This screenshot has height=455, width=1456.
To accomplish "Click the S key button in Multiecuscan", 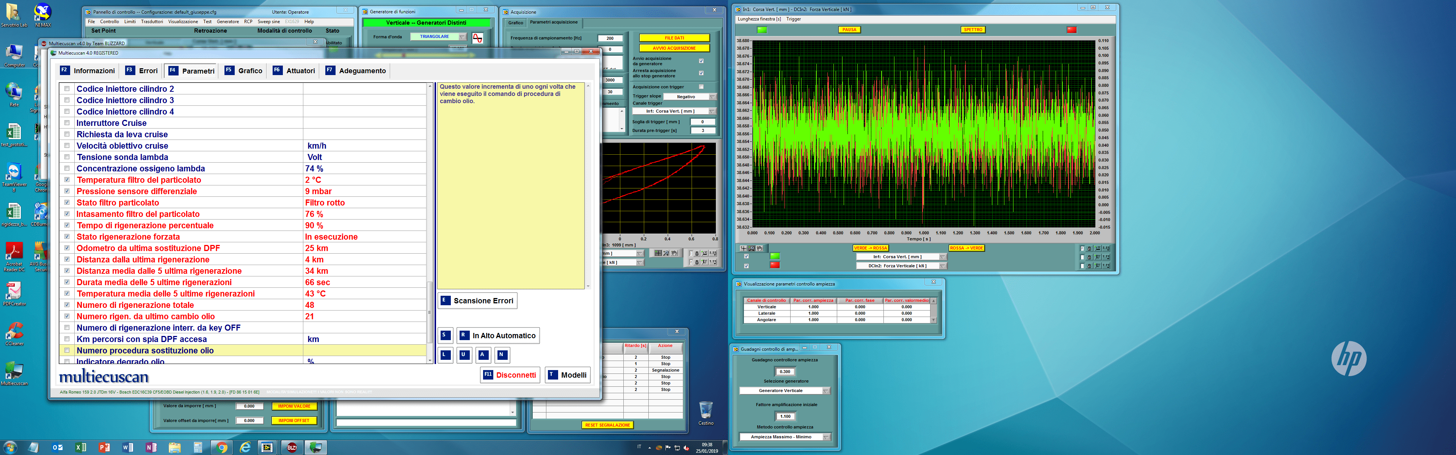I will [x=446, y=335].
